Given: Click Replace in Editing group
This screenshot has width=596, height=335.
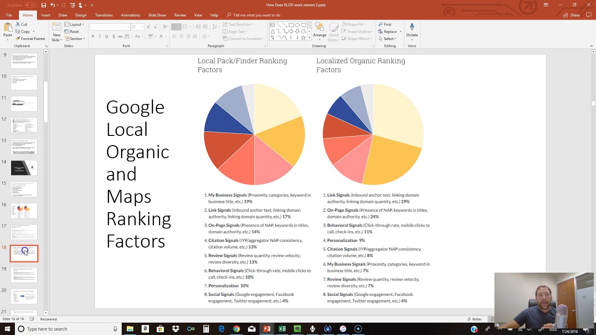Looking at the screenshot, I should [x=388, y=32].
